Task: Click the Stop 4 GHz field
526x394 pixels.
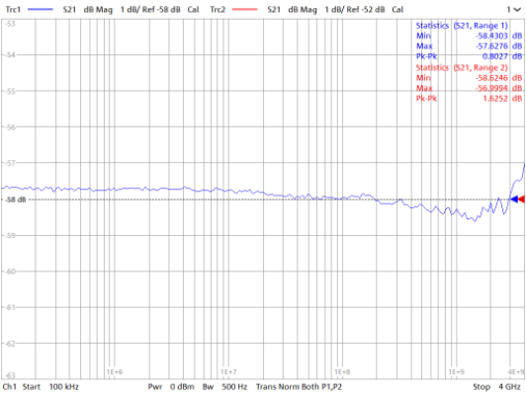Action: tap(496, 387)
